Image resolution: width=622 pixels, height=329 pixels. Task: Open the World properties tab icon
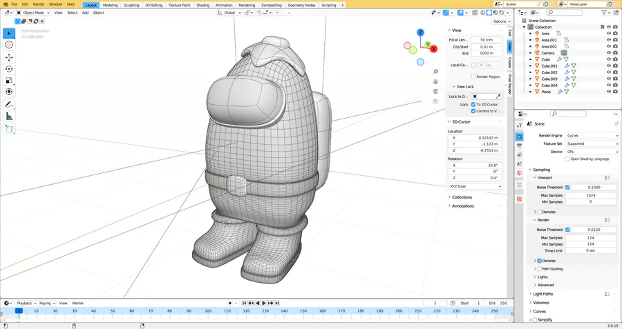click(519, 173)
